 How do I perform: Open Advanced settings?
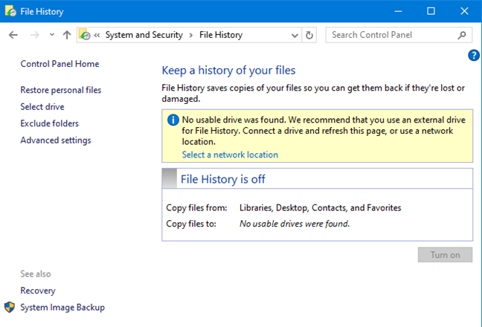pos(56,140)
